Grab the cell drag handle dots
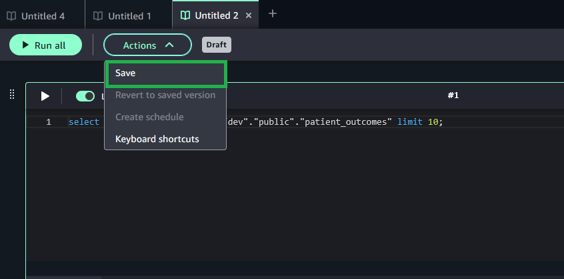564x279 pixels. 11,95
